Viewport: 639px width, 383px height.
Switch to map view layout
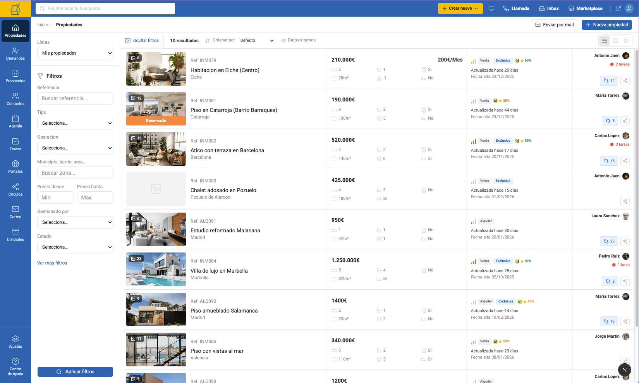(626, 41)
